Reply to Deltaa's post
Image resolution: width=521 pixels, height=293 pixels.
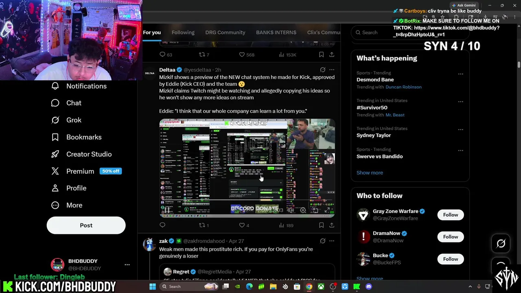point(162,225)
